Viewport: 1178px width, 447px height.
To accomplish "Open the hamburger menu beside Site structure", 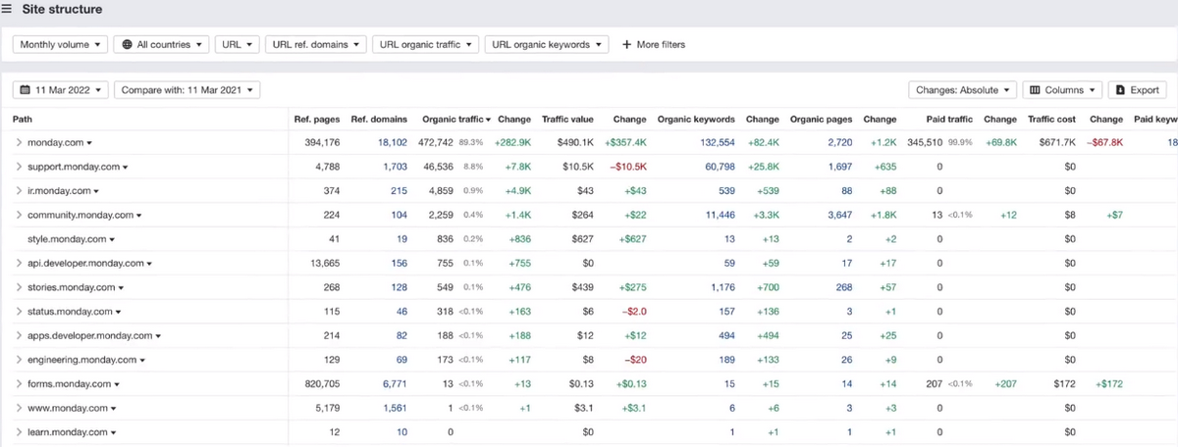I will click(x=7, y=9).
